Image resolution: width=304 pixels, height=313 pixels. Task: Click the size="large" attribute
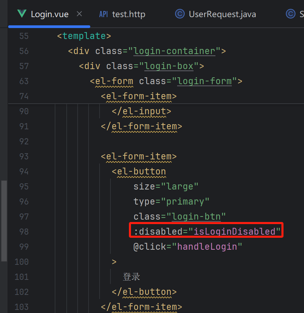166,187
